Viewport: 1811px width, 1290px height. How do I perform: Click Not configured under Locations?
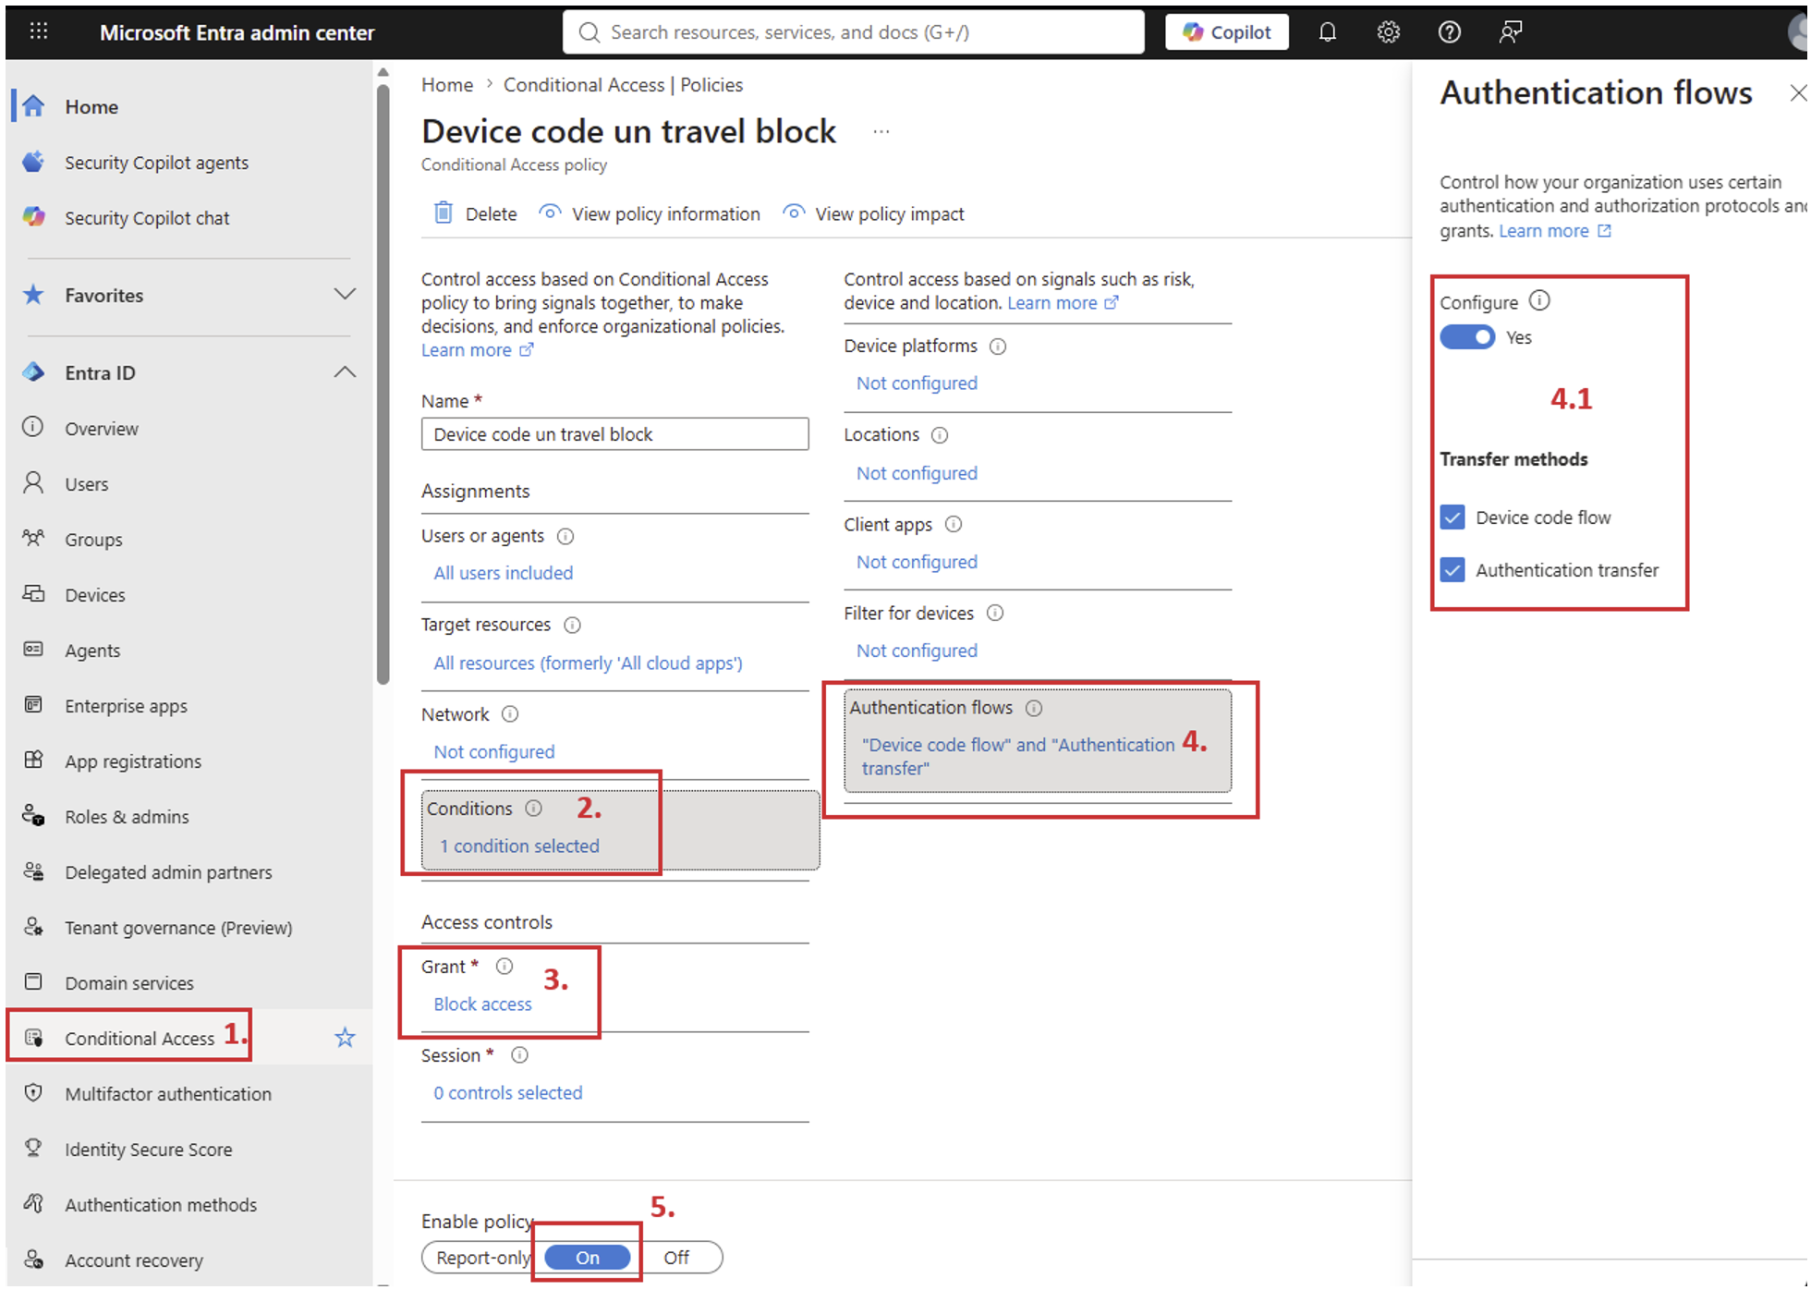point(917,473)
